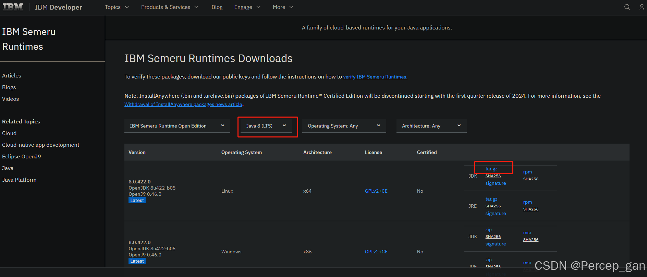Open SHA256 under Linux JRE tar.gz

[x=493, y=206]
